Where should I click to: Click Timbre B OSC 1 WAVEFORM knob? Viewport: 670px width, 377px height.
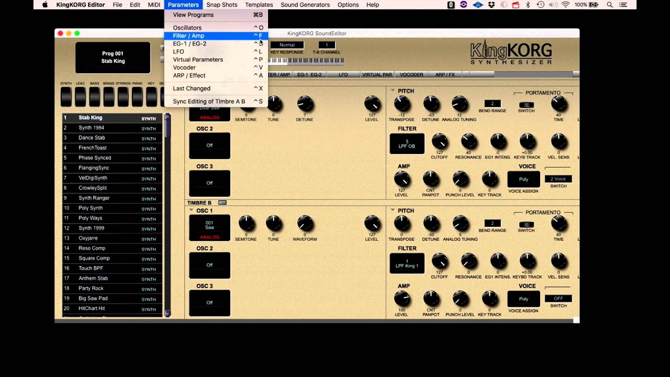click(305, 224)
